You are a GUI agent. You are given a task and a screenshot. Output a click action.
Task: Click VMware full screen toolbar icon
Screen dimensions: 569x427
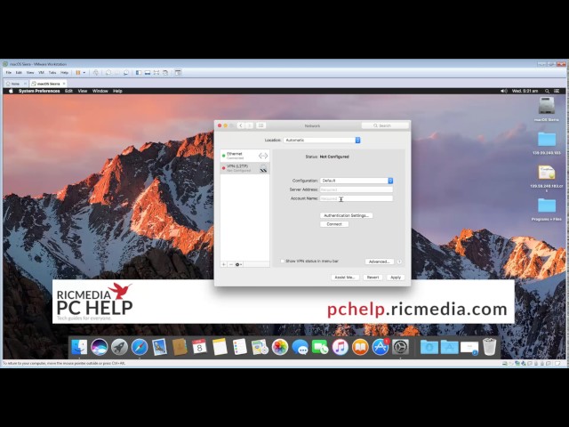[x=156, y=73]
